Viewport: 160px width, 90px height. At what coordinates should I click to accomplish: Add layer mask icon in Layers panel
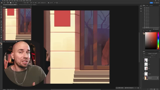(151, 89)
